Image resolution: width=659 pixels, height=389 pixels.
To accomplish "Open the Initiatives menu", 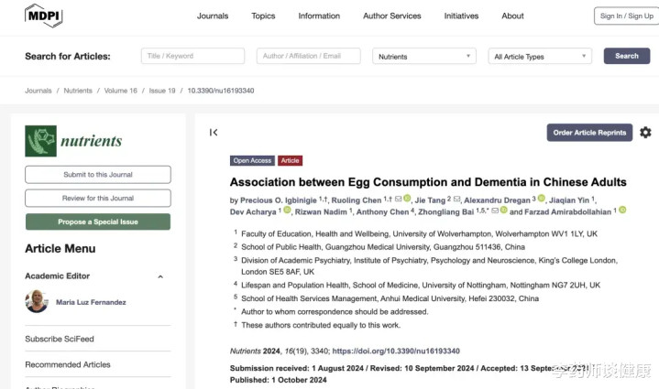I will coord(461,16).
